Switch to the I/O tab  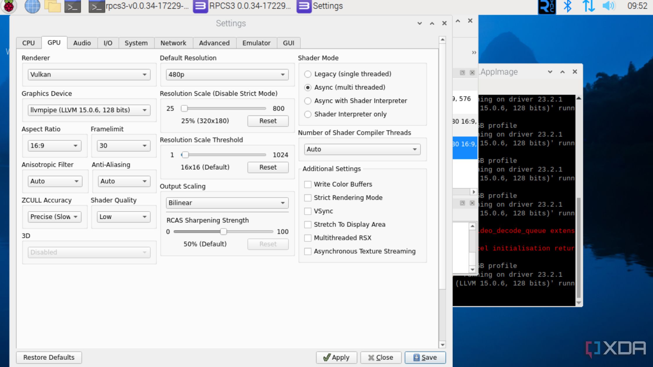pyautogui.click(x=108, y=43)
